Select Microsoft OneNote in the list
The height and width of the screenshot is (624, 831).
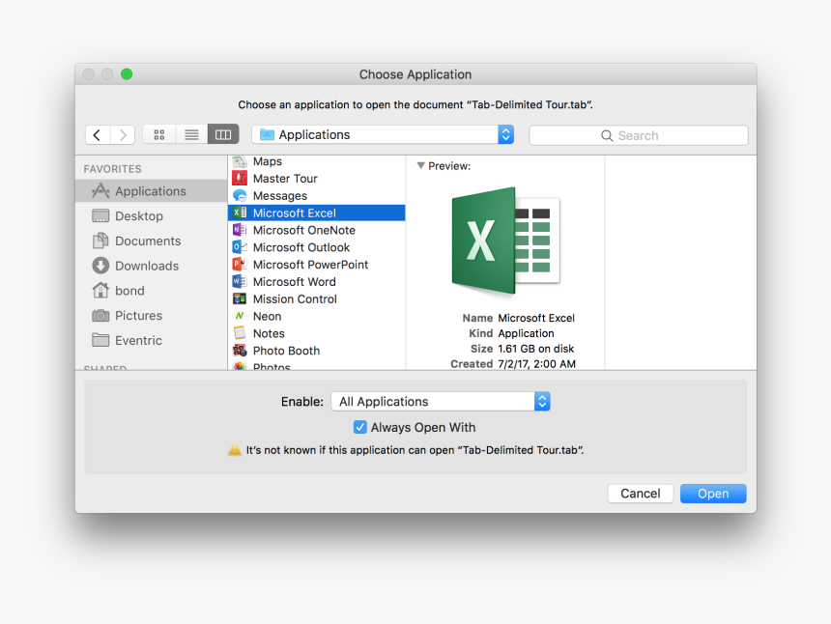(316, 230)
